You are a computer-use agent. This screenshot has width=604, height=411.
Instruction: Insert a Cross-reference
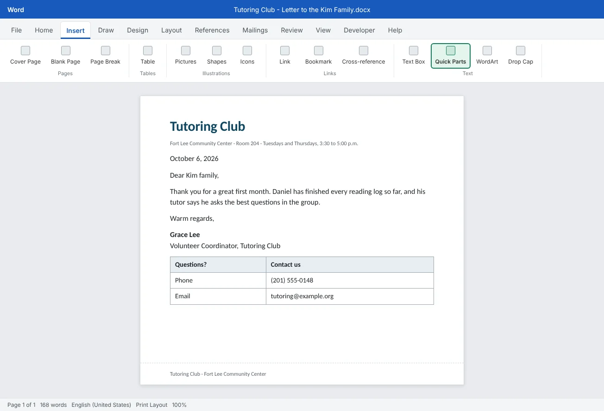[x=364, y=56]
